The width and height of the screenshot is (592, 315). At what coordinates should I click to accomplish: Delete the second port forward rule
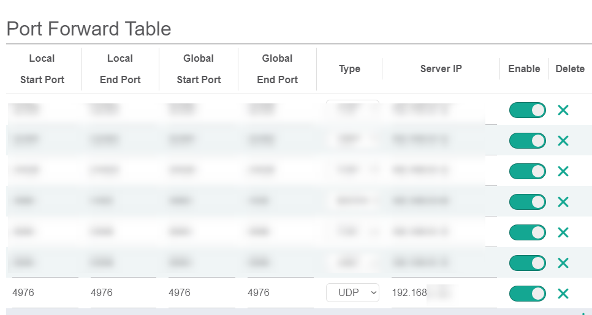[x=563, y=141]
